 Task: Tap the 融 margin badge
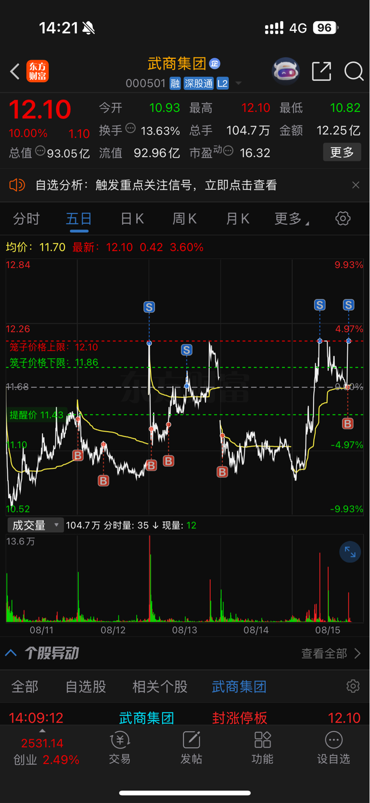tap(175, 83)
